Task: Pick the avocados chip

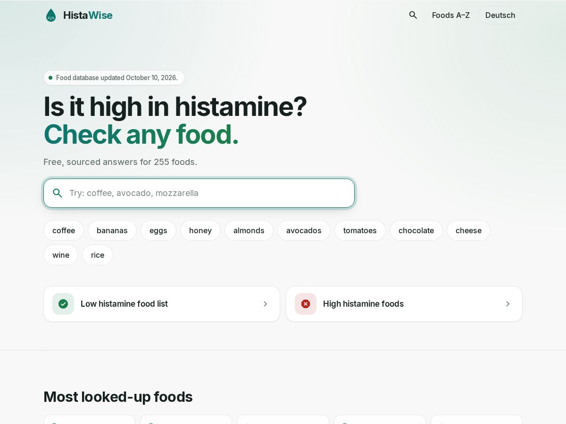Action: [304, 230]
